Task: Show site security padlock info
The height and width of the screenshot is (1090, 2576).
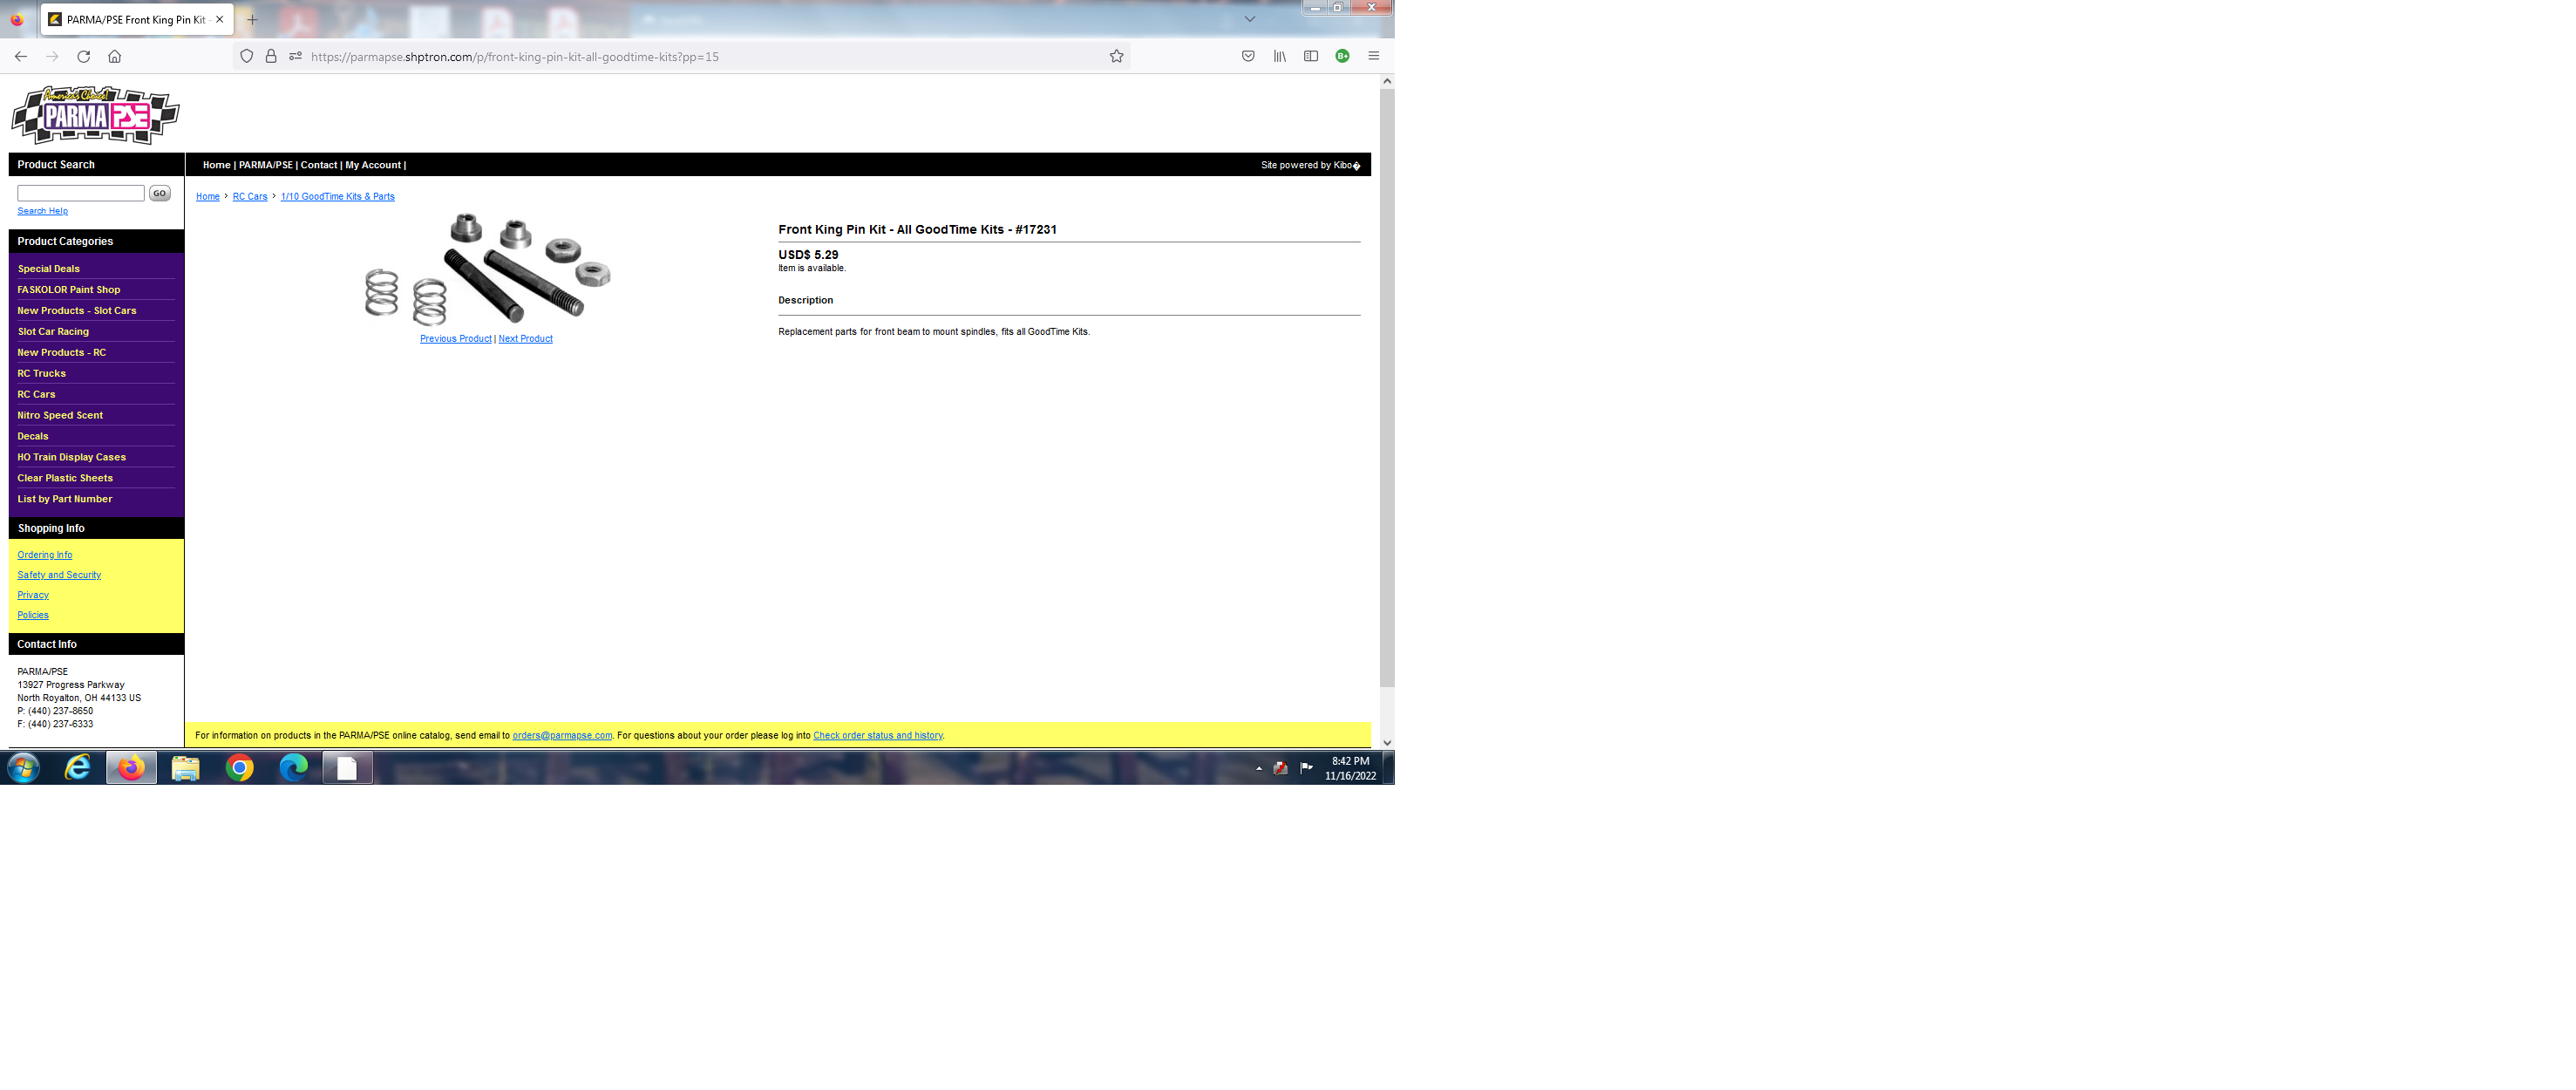Action: click(x=271, y=56)
